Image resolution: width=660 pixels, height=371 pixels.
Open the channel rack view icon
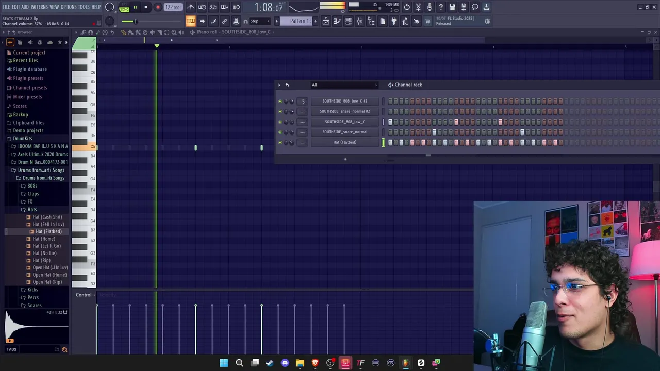(x=349, y=21)
